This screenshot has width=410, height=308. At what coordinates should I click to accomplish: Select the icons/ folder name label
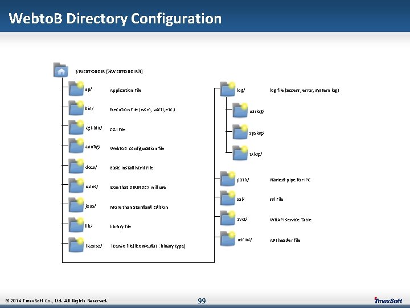(92, 187)
